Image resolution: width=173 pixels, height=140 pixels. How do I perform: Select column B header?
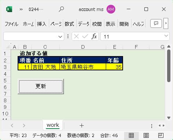(25, 47)
